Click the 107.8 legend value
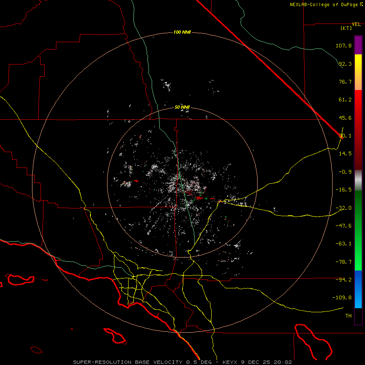Image resolution: width=365 pixels, height=365 pixels. click(x=344, y=45)
